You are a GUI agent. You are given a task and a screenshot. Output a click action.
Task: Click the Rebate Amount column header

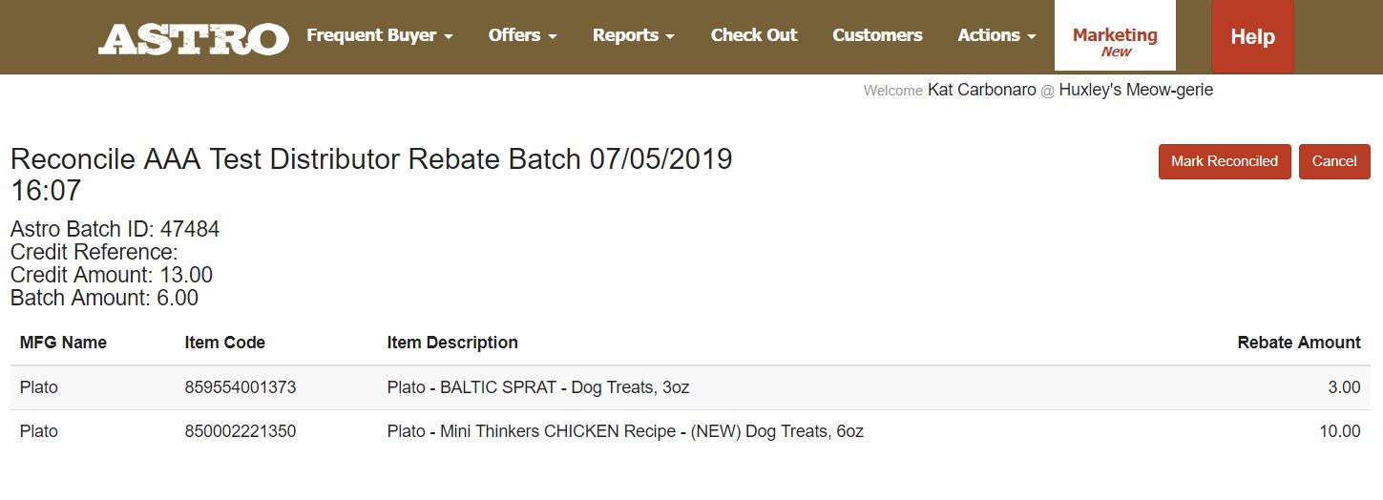tap(1298, 343)
